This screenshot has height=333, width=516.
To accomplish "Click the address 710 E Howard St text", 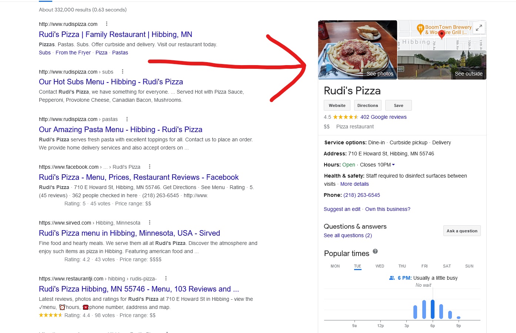I will tap(391, 154).
